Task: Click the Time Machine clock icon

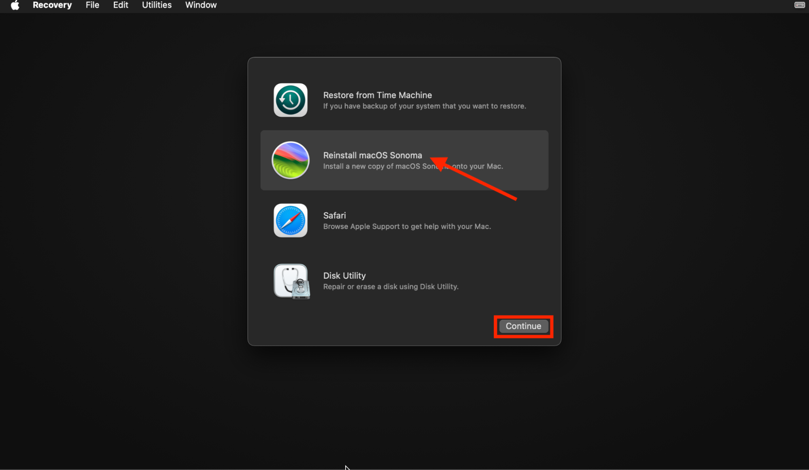Action: tap(291, 100)
